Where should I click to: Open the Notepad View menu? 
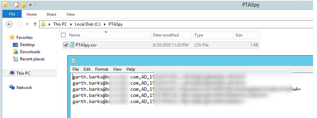click(117, 69)
